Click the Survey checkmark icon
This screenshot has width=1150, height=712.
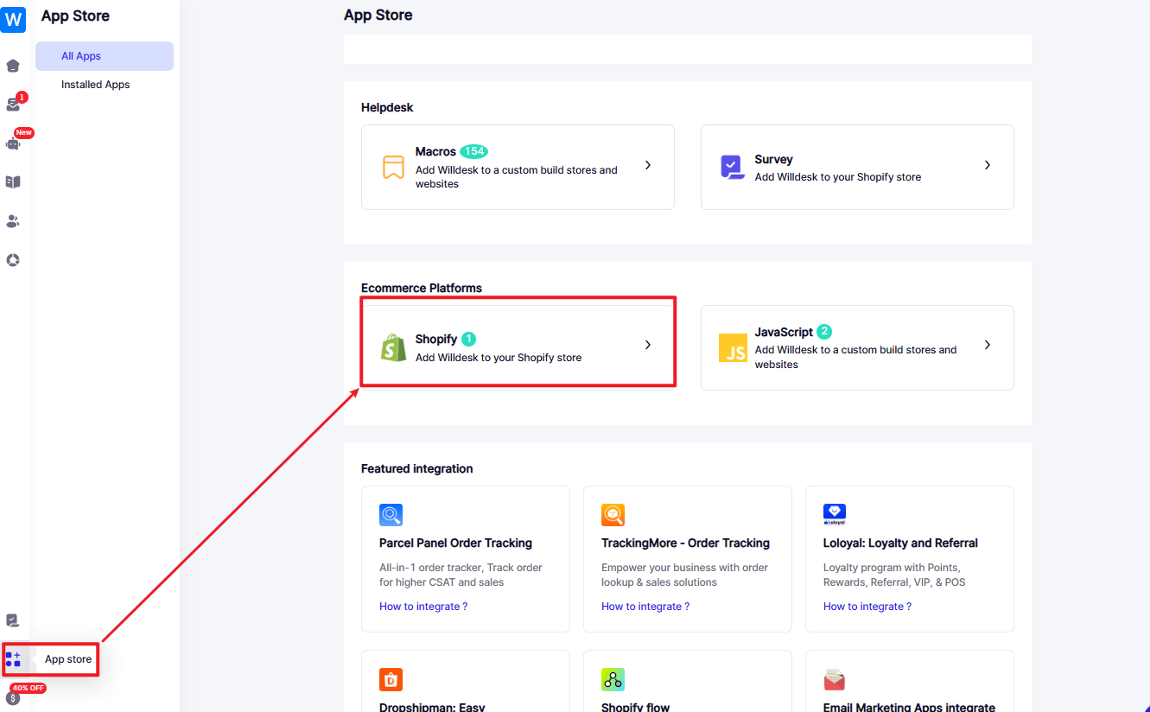pyautogui.click(x=733, y=167)
